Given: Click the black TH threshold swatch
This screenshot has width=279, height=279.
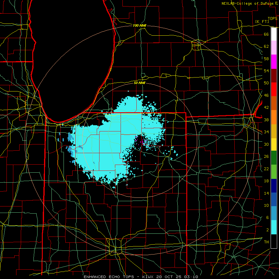Looking at the screenshot, I should click(x=274, y=241).
